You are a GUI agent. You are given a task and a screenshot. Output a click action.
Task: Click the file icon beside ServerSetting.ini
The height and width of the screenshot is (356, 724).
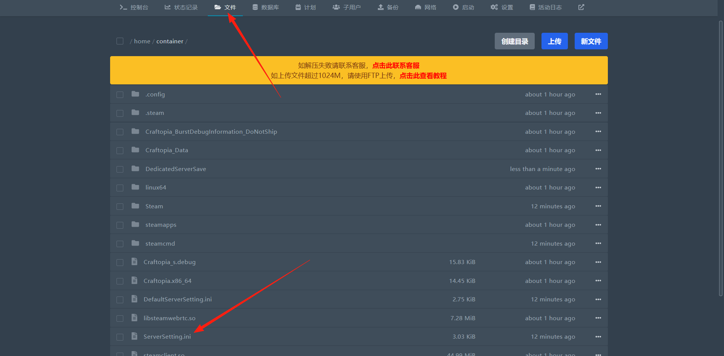[x=134, y=336]
